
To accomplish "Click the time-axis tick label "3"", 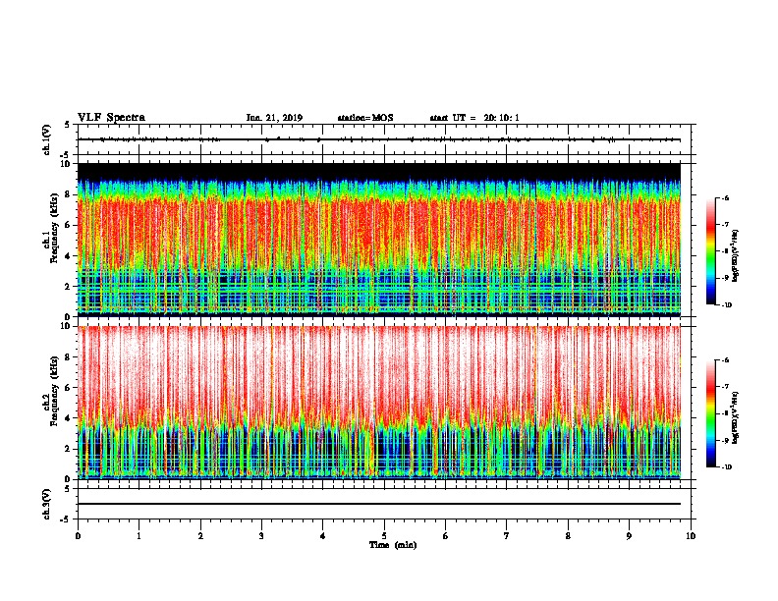I will (x=261, y=536).
